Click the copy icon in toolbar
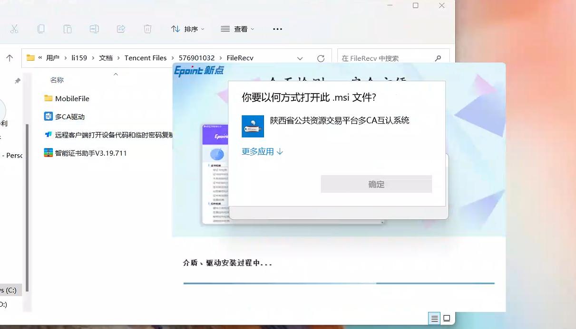The width and height of the screenshot is (576, 329). 41,29
